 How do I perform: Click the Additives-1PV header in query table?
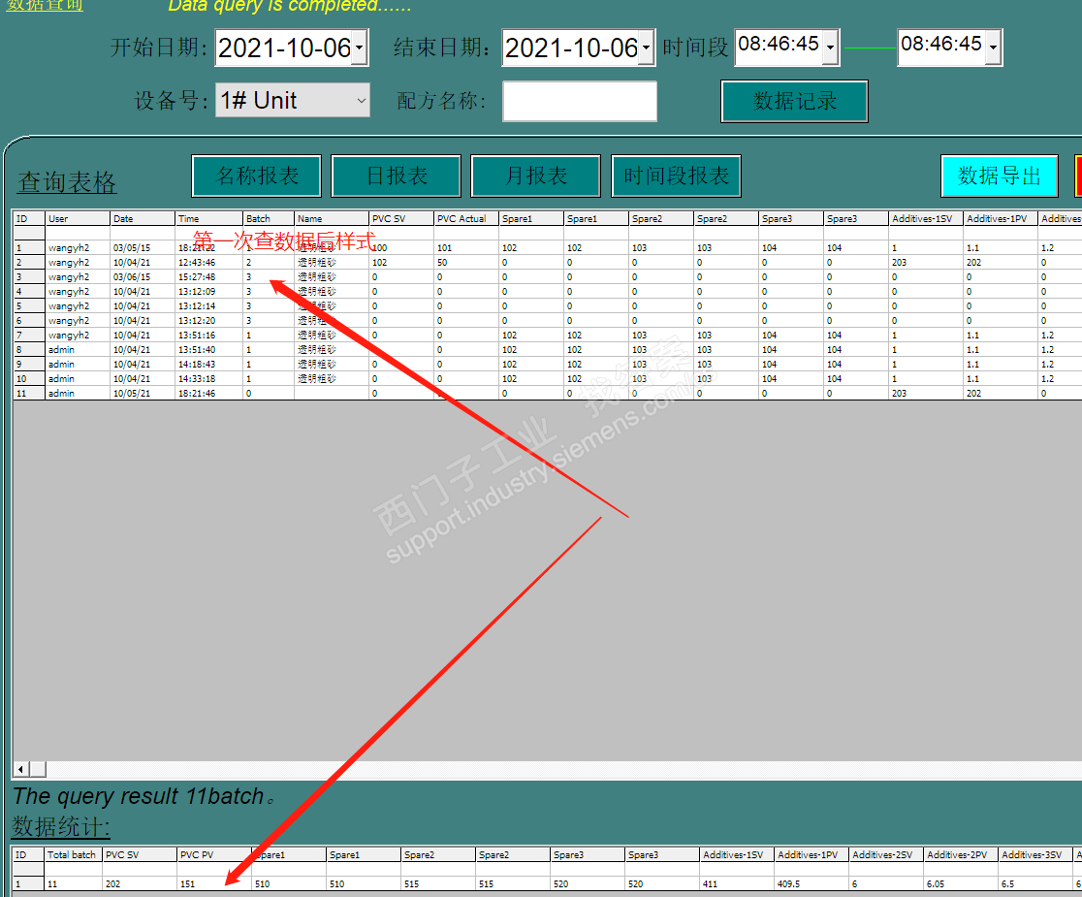pos(1000,219)
